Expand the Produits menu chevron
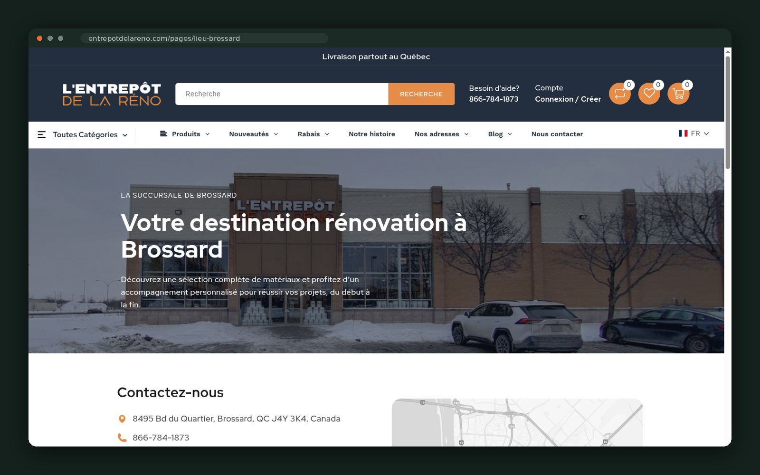Image resolution: width=760 pixels, height=475 pixels. click(x=208, y=134)
